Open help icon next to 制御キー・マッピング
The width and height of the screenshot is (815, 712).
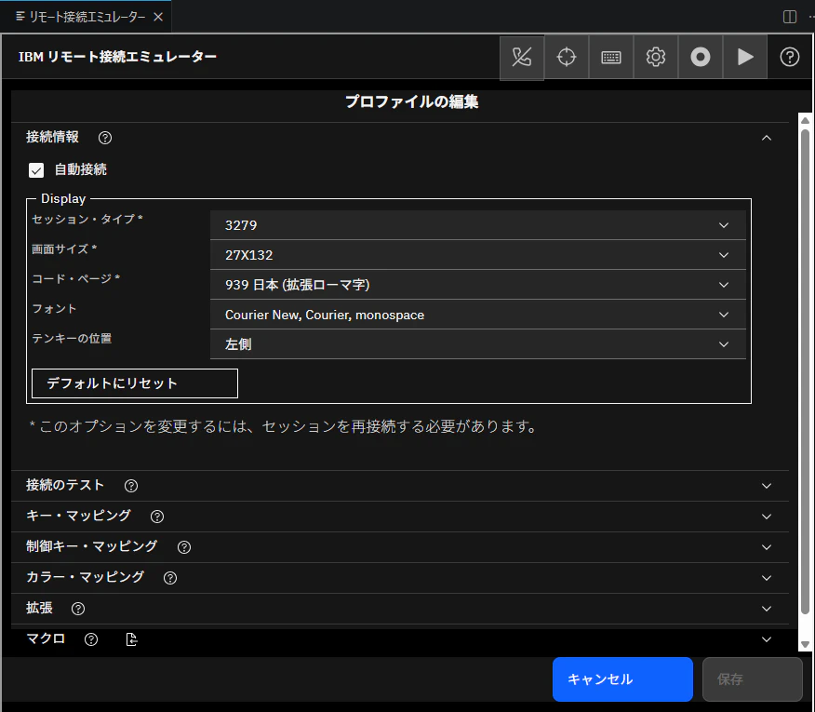click(184, 547)
